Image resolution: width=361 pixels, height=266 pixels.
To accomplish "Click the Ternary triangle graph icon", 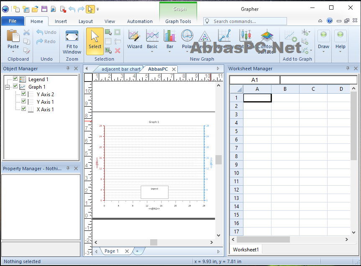I will point(205,36).
